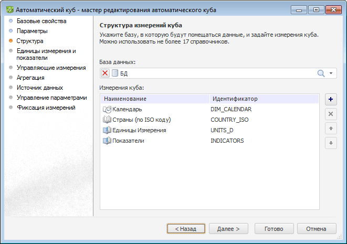This screenshot has width=347, height=244.
Task: Clear the database with the red X icon
Action: click(x=106, y=73)
